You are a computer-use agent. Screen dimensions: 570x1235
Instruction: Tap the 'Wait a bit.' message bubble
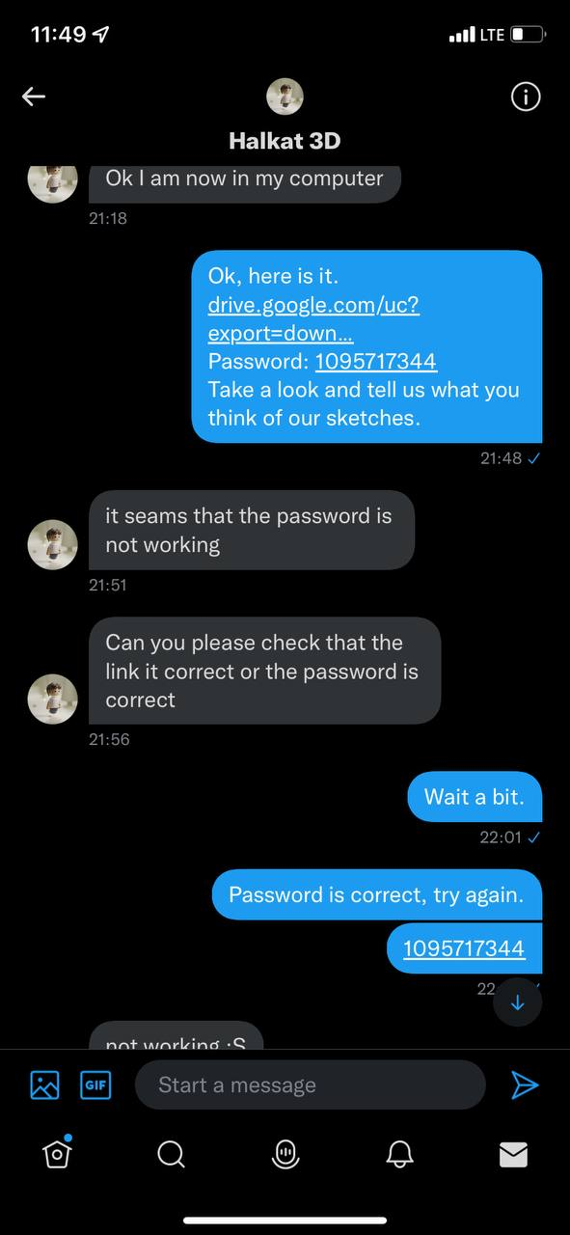[x=475, y=796]
